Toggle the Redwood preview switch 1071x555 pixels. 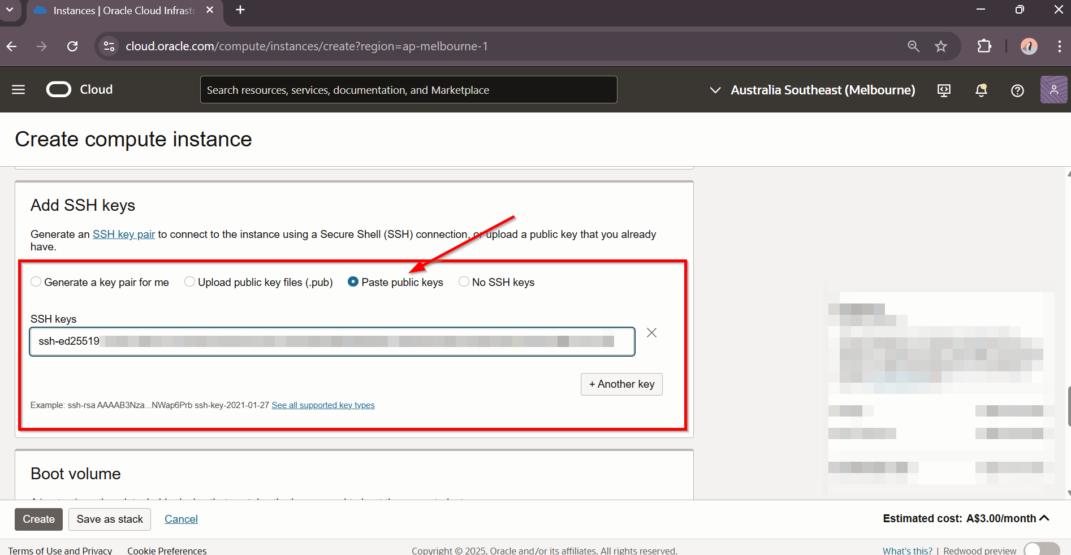coord(1041,550)
